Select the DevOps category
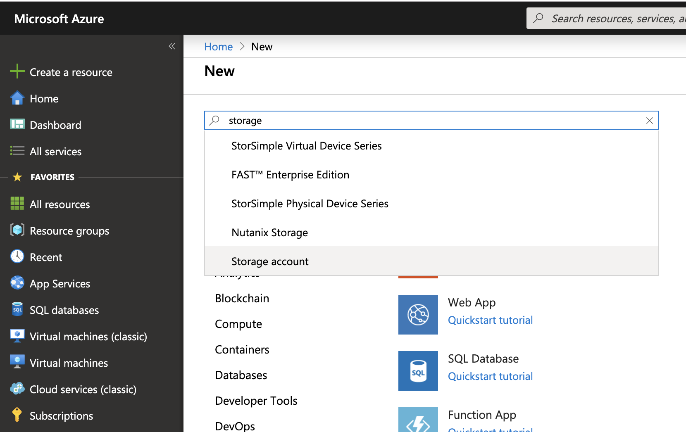Screen dimensions: 686x432 coord(235,426)
